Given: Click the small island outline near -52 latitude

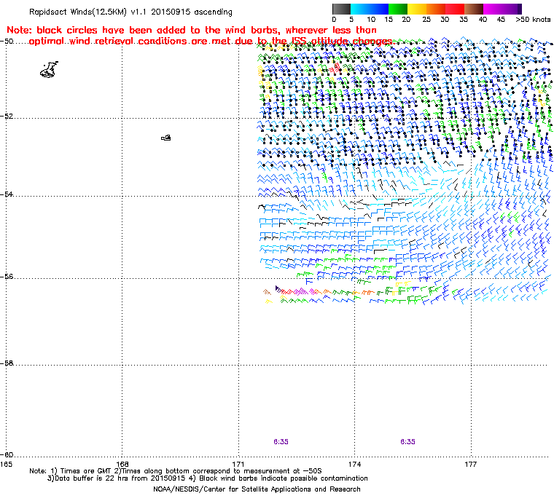Looking at the screenshot, I should 166,138.
